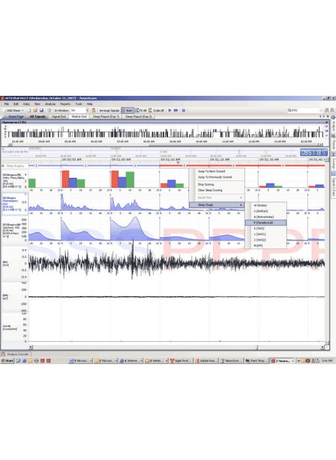336x460 pixels.
Task: Click the Arrange Signals button
Action: tap(109, 110)
